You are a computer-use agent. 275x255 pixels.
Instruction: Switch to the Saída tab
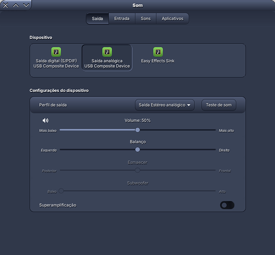tap(97, 18)
